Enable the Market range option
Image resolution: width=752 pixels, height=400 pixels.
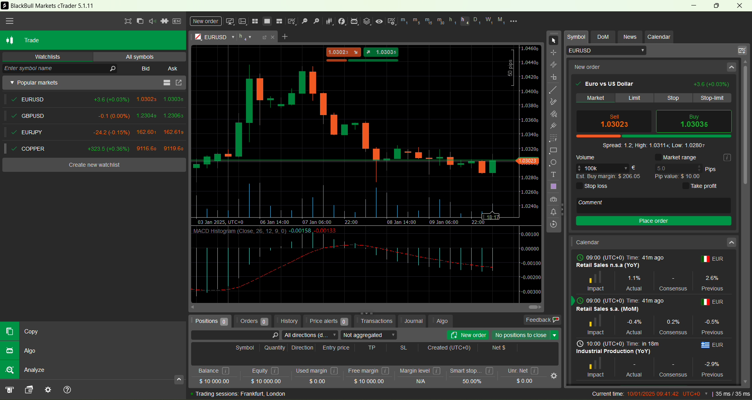[x=658, y=157]
